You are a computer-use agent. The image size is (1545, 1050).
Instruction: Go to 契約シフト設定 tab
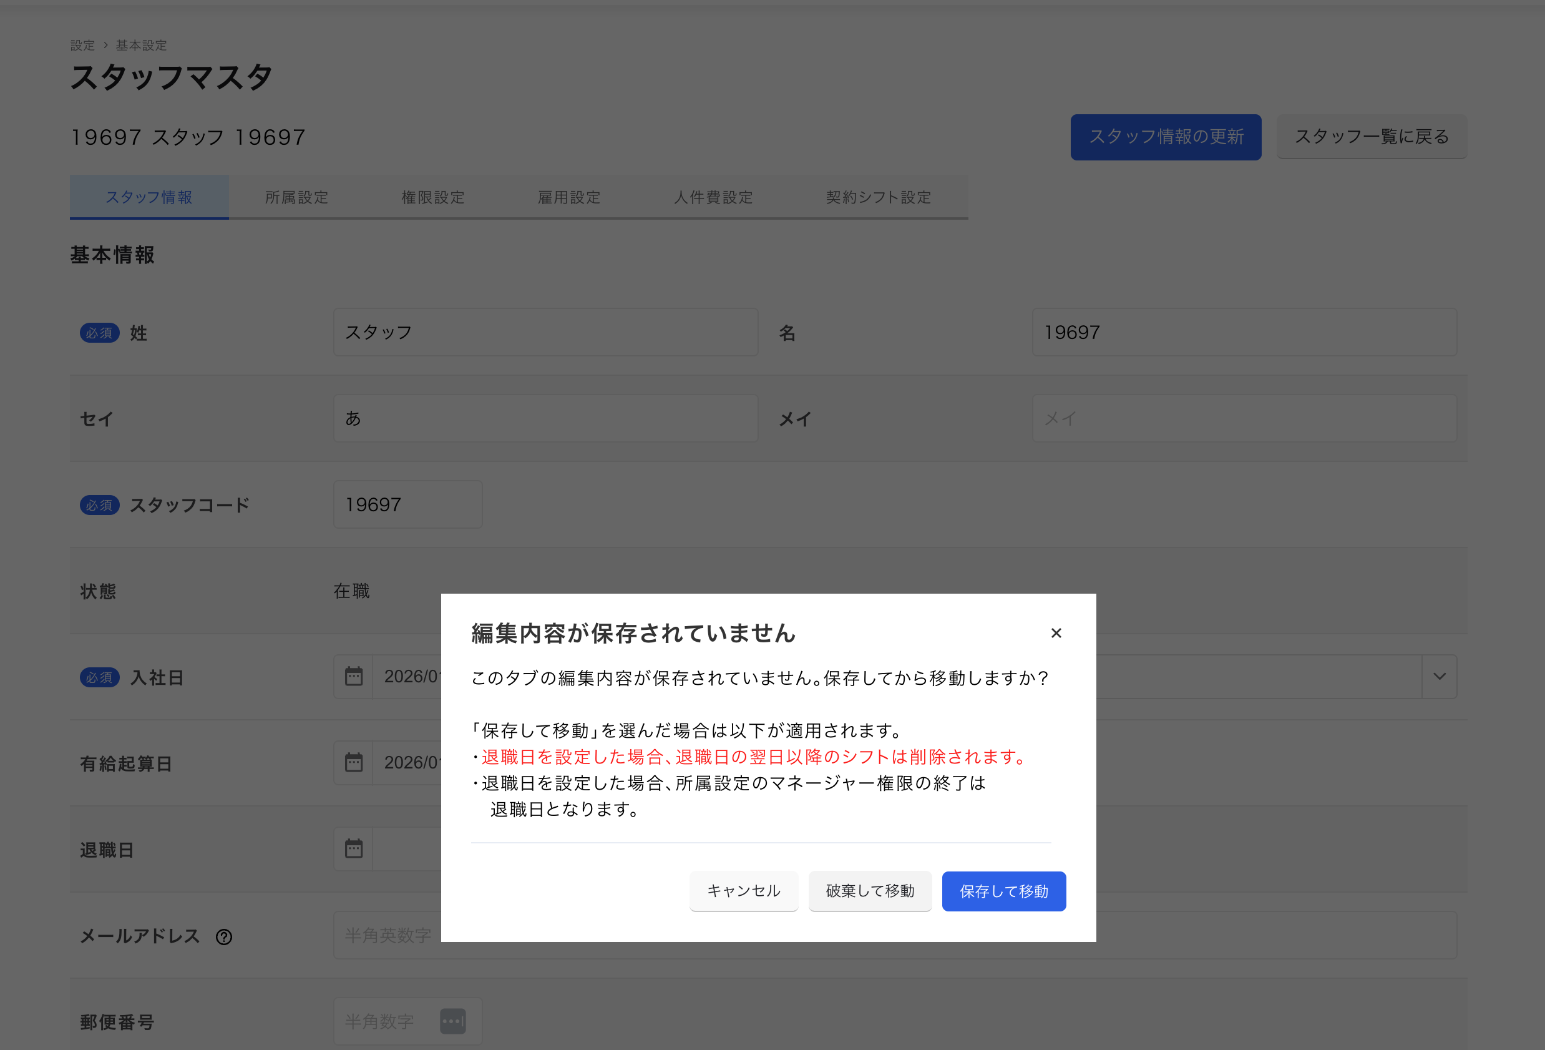pos(878,197)
